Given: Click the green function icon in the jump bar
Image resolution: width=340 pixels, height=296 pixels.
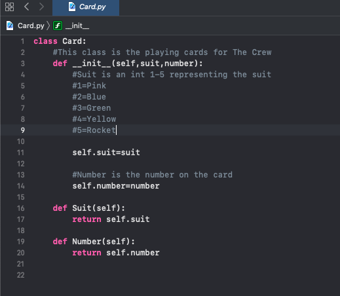Looking at the screenshot, I should click(x=58, y=26).
